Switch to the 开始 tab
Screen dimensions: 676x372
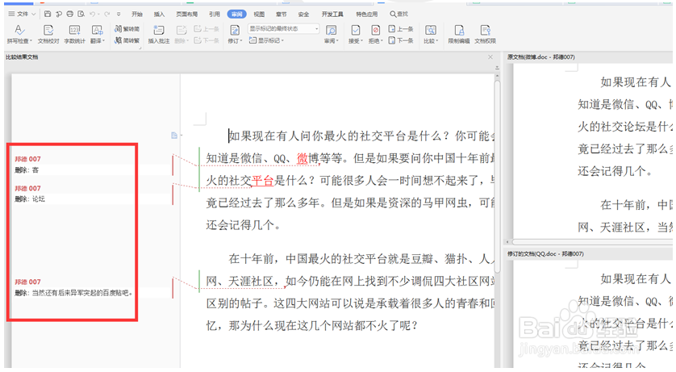click(137, 15)
